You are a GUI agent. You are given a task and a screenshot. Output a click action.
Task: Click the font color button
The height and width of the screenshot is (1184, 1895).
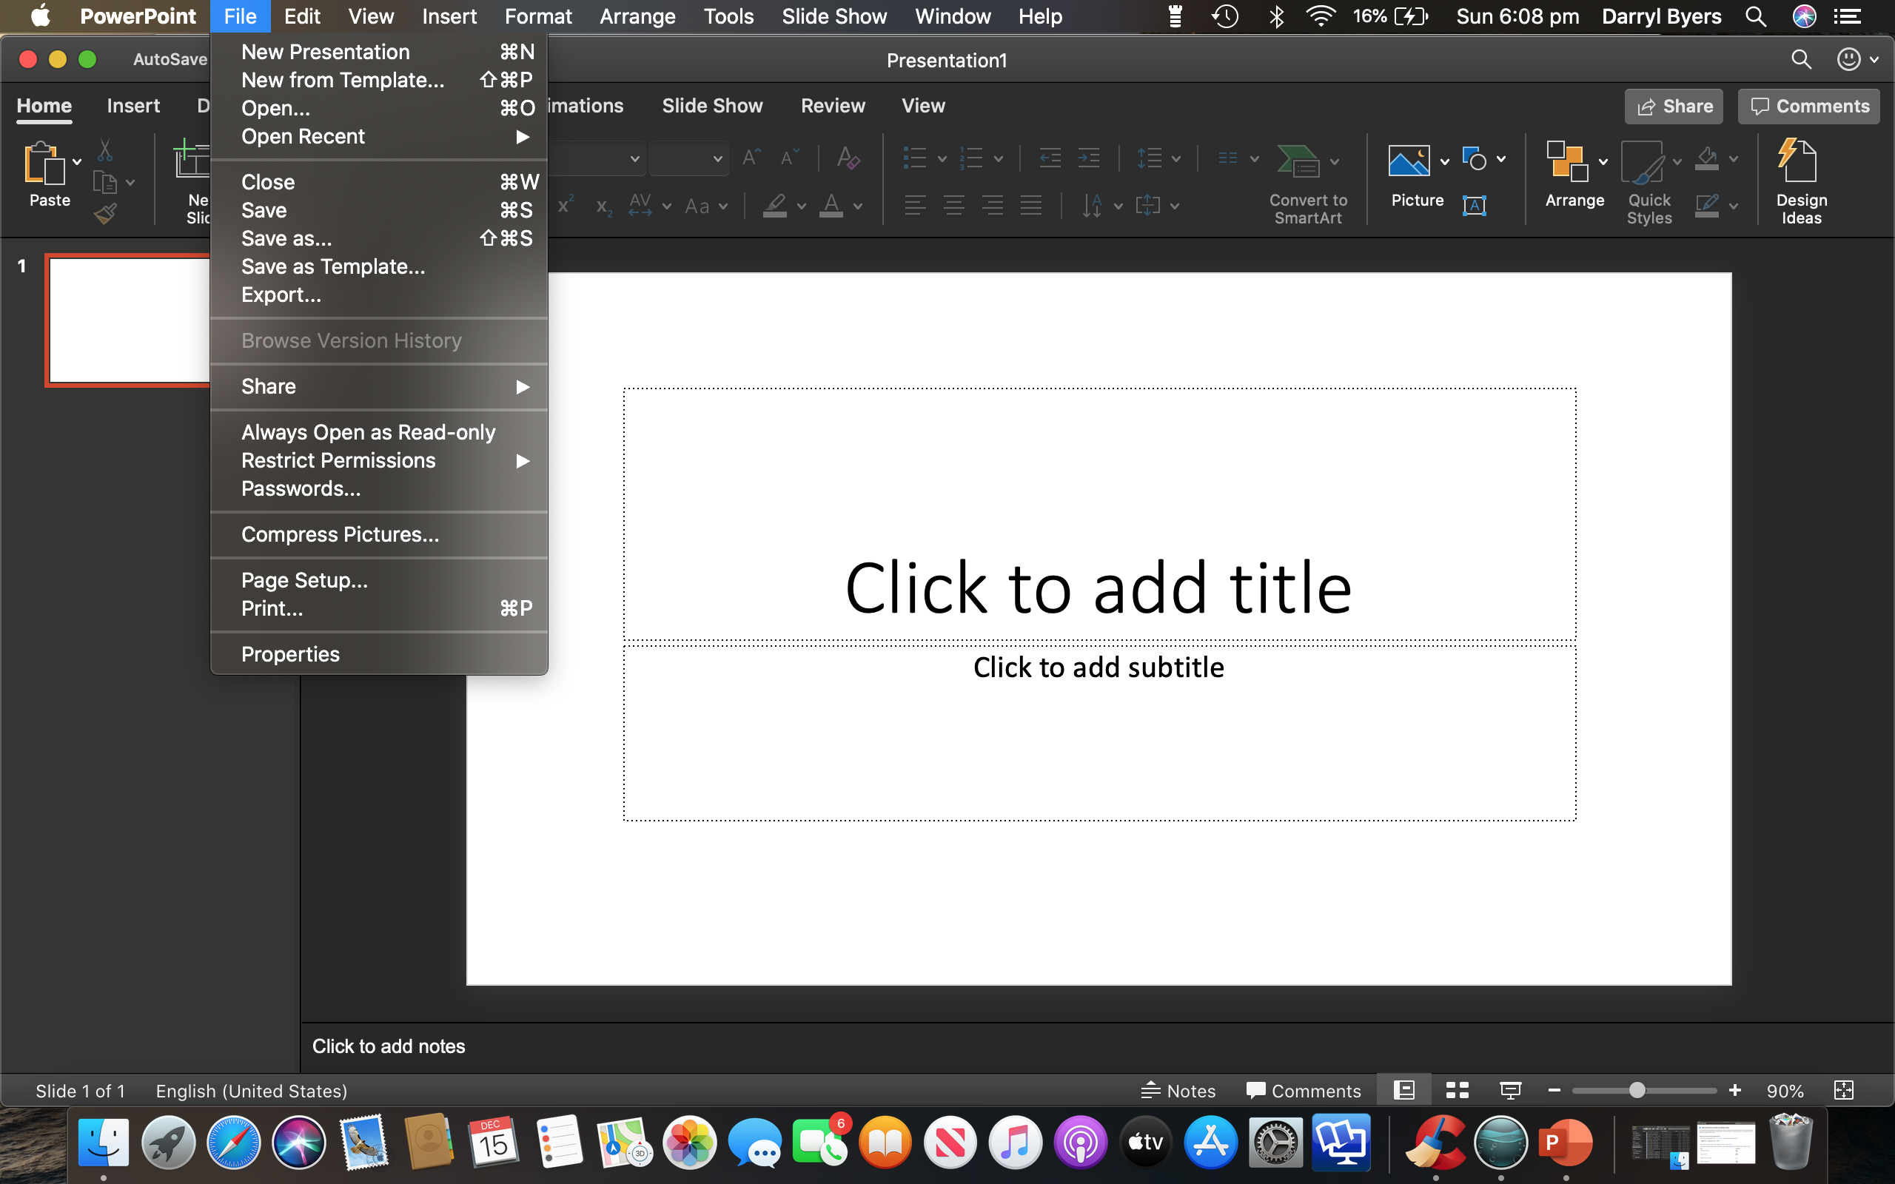click(831, 206)
